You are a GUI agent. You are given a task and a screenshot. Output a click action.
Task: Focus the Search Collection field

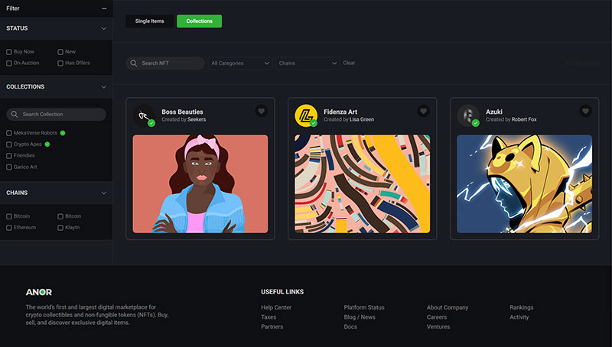56,114
